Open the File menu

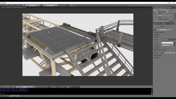pos(5,5)
